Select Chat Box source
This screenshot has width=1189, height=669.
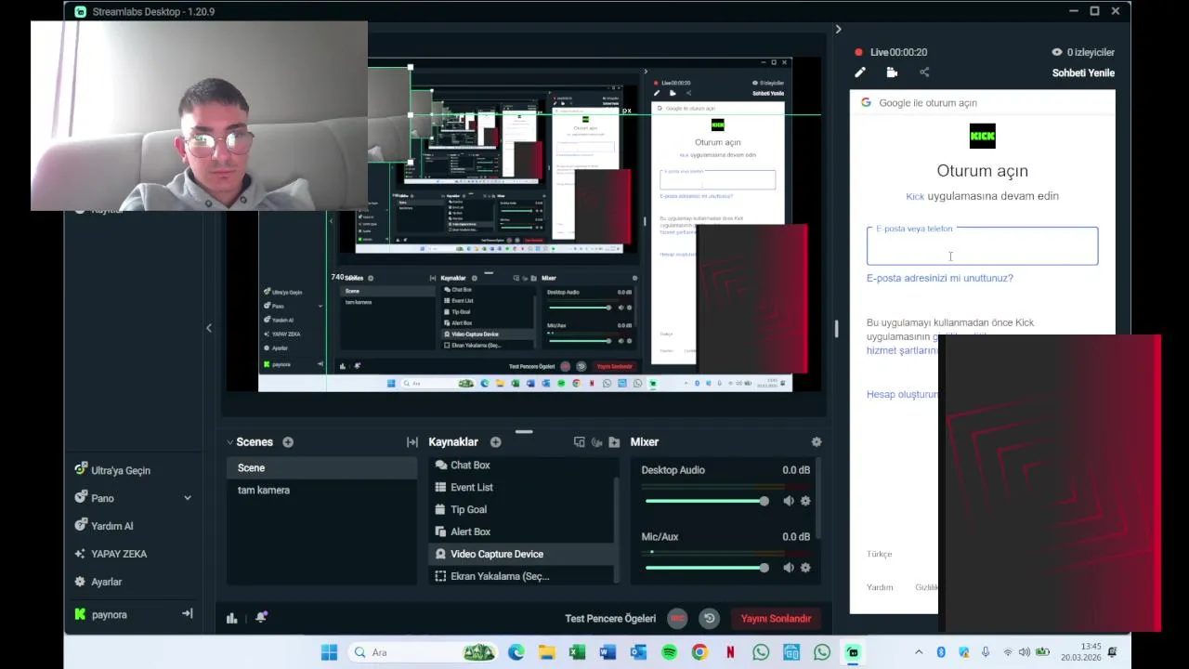[x=520, y=466]
